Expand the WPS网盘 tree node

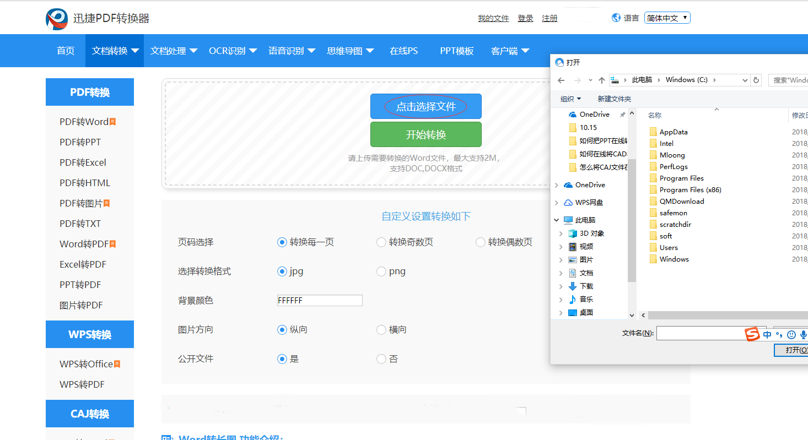[x=557, y=203]
